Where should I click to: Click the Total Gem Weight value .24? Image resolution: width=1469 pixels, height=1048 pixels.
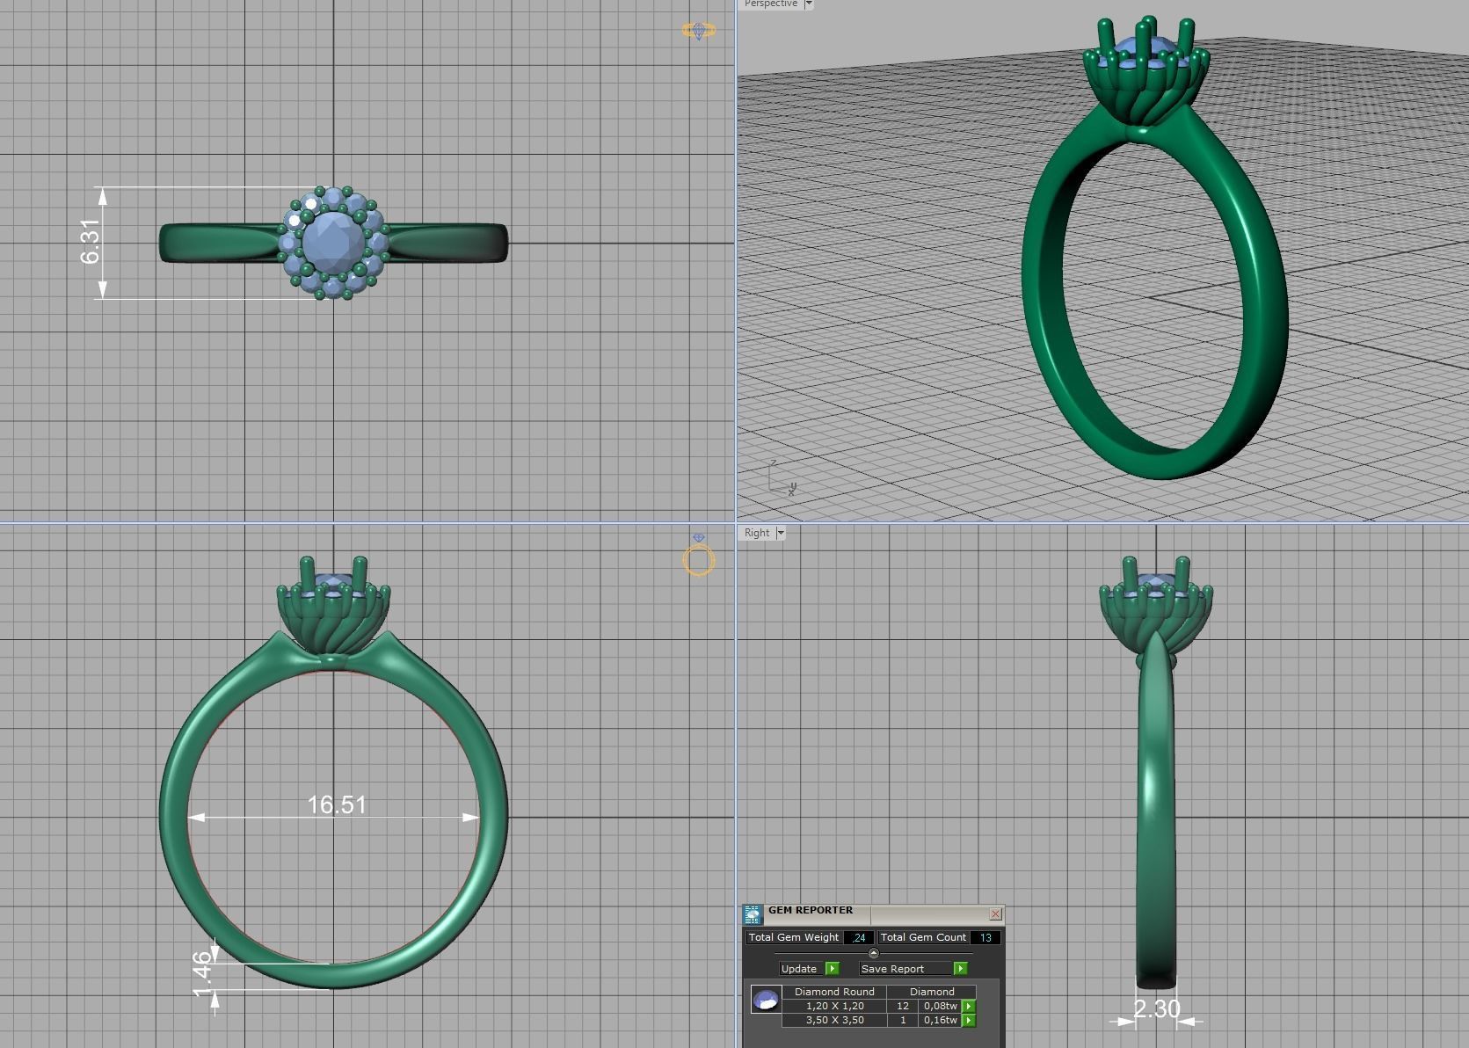tap(858, 937)
